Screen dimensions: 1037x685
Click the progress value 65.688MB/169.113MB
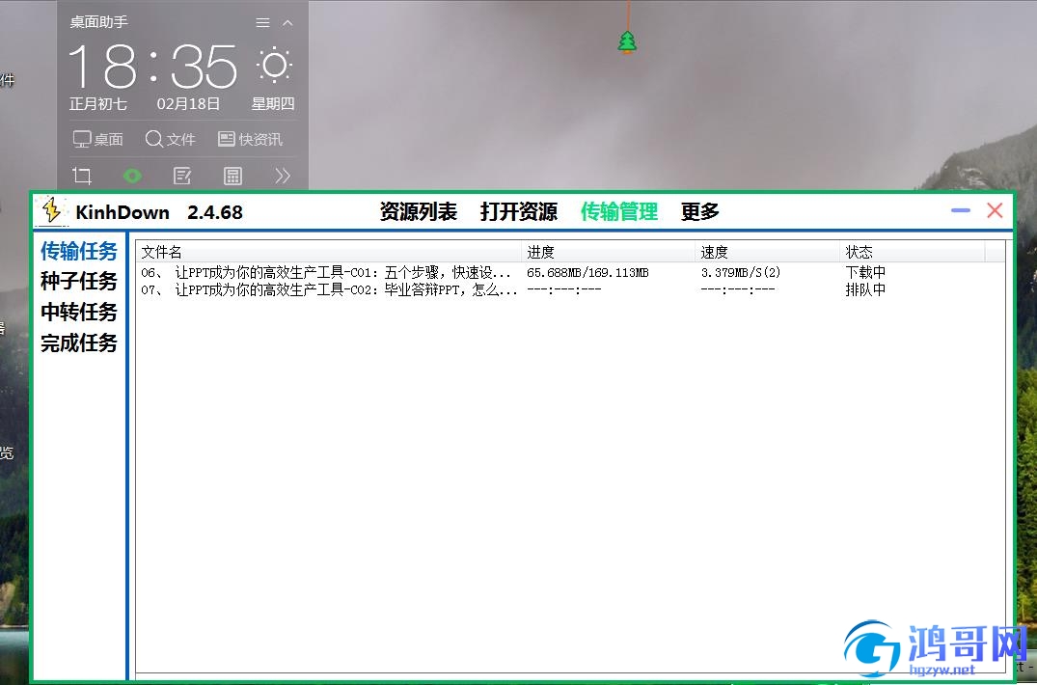point(587,272)
